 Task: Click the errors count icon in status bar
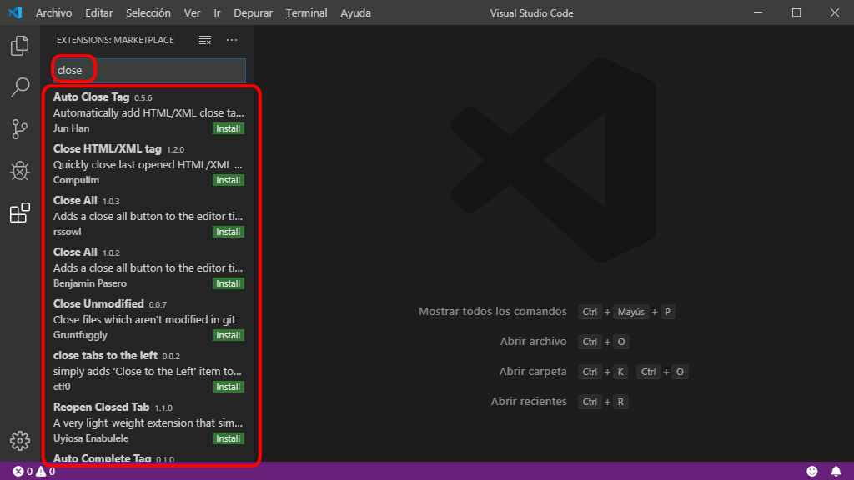[x=23, y=472]
